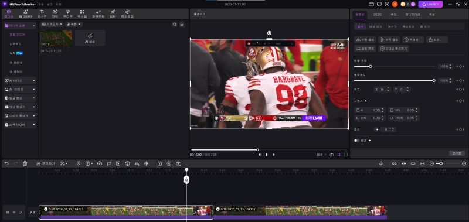Open the Record dropdown in media panel
The image size is (469, 222).
(x=74, y=24)
